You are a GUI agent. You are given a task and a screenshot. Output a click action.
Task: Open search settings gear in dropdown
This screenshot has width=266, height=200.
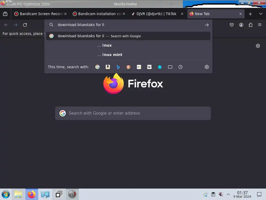tap(207, 67)
